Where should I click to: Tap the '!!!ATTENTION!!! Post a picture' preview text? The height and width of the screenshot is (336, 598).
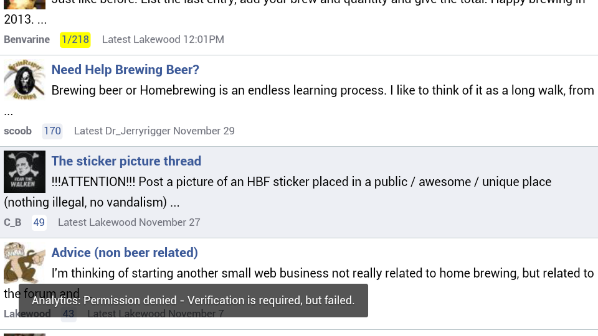pyautogui.click(x=278, y=192)
